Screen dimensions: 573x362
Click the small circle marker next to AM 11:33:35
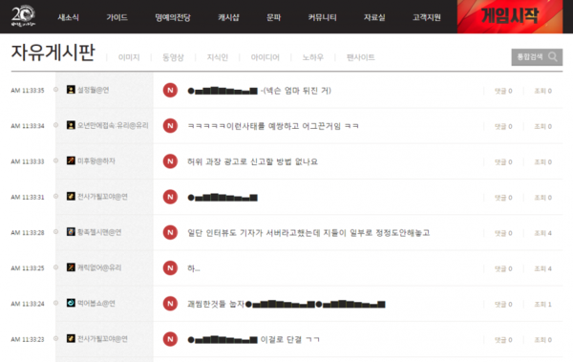[56, 89]
